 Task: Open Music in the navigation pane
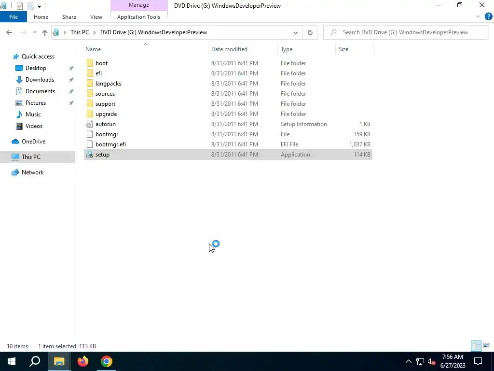pyautogui.click(x=33, y=114)
